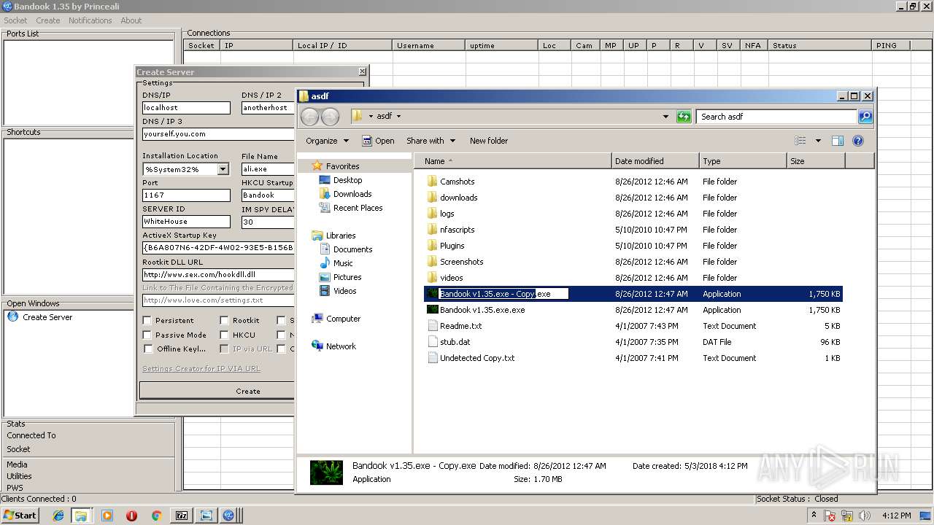
Task: Expand the Organize menu
Action: (327, 141)
